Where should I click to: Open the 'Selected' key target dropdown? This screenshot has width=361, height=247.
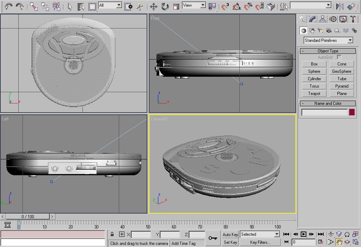coord(277,234)
